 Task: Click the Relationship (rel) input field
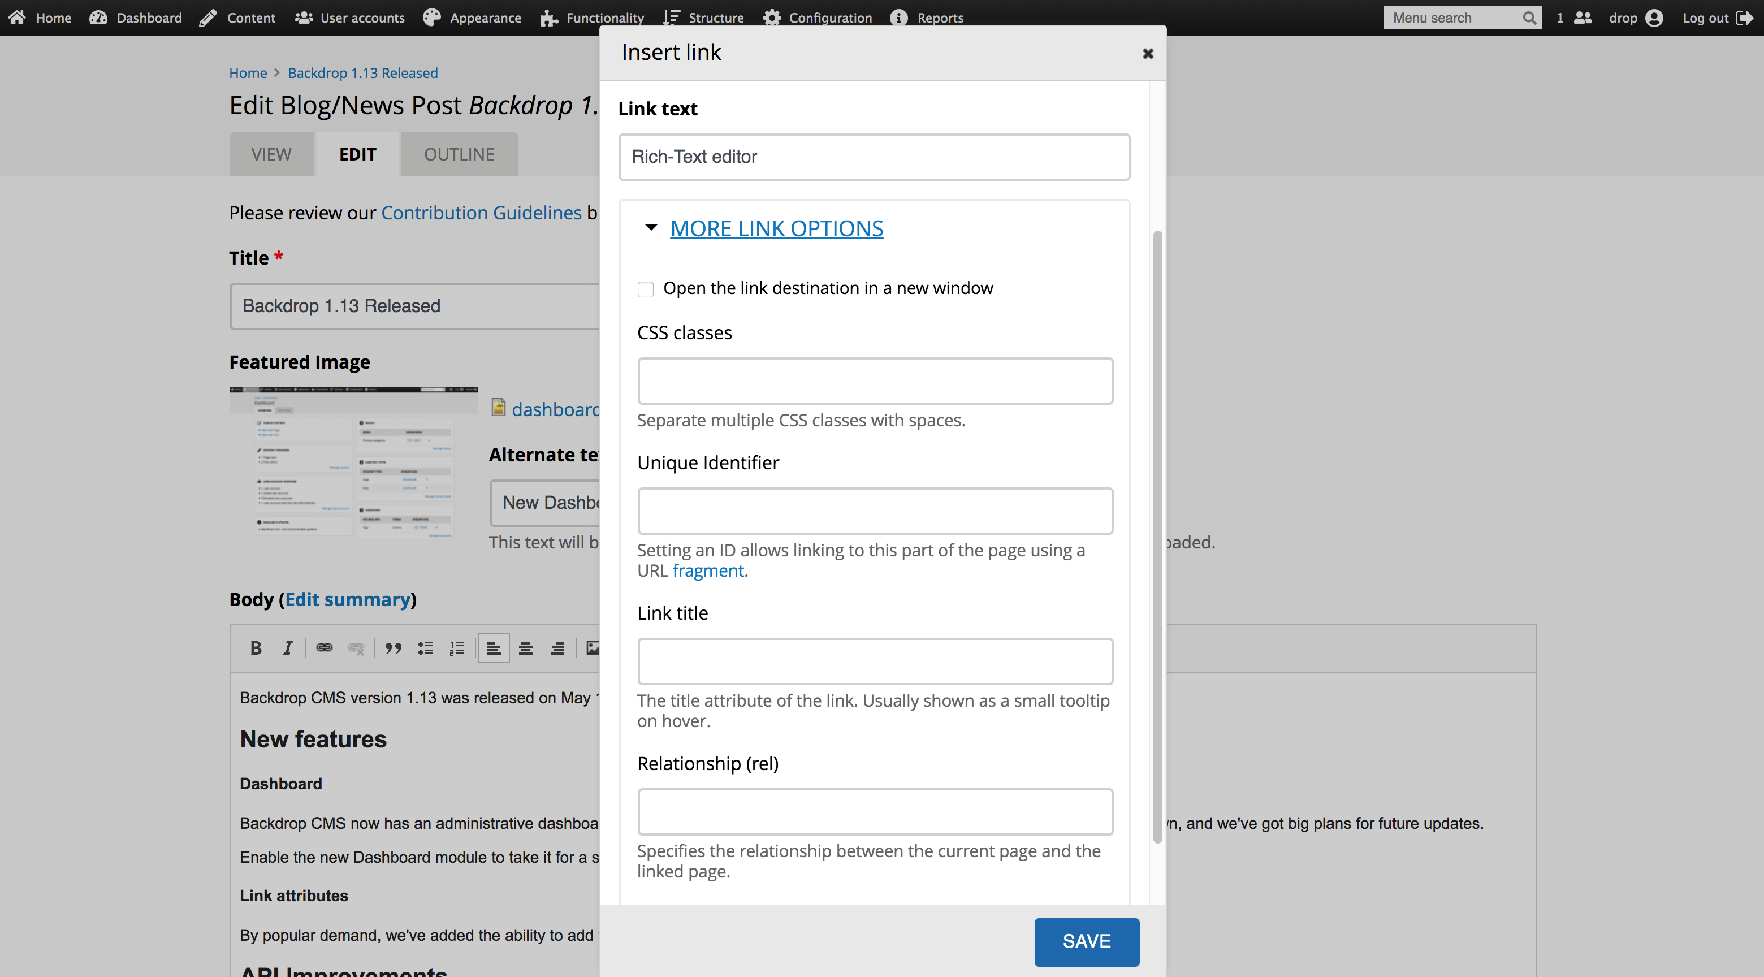[x=875, y=812]
